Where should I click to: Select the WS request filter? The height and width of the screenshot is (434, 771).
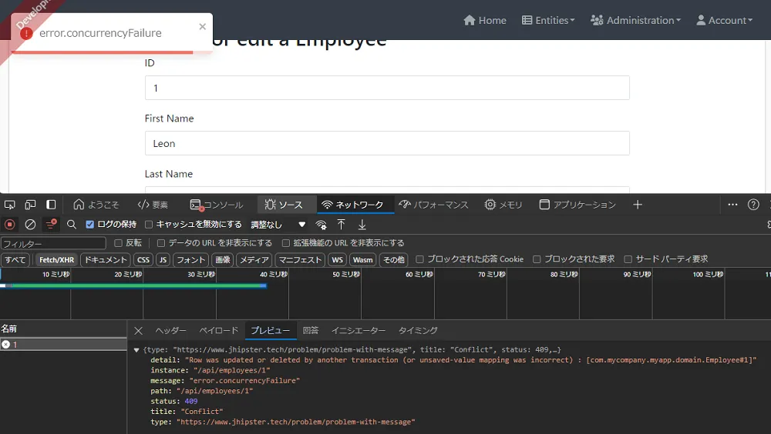click(338, 260)
